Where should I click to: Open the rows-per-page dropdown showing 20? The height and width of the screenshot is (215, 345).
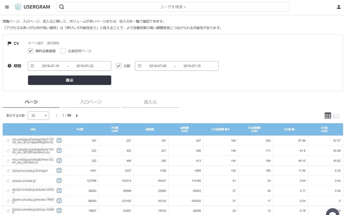[39, 115]
